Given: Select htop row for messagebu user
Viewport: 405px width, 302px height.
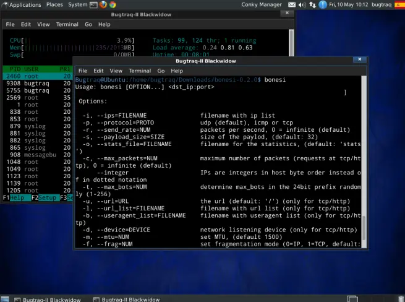Looking at the screenshot, I should [x=38, y=155].
